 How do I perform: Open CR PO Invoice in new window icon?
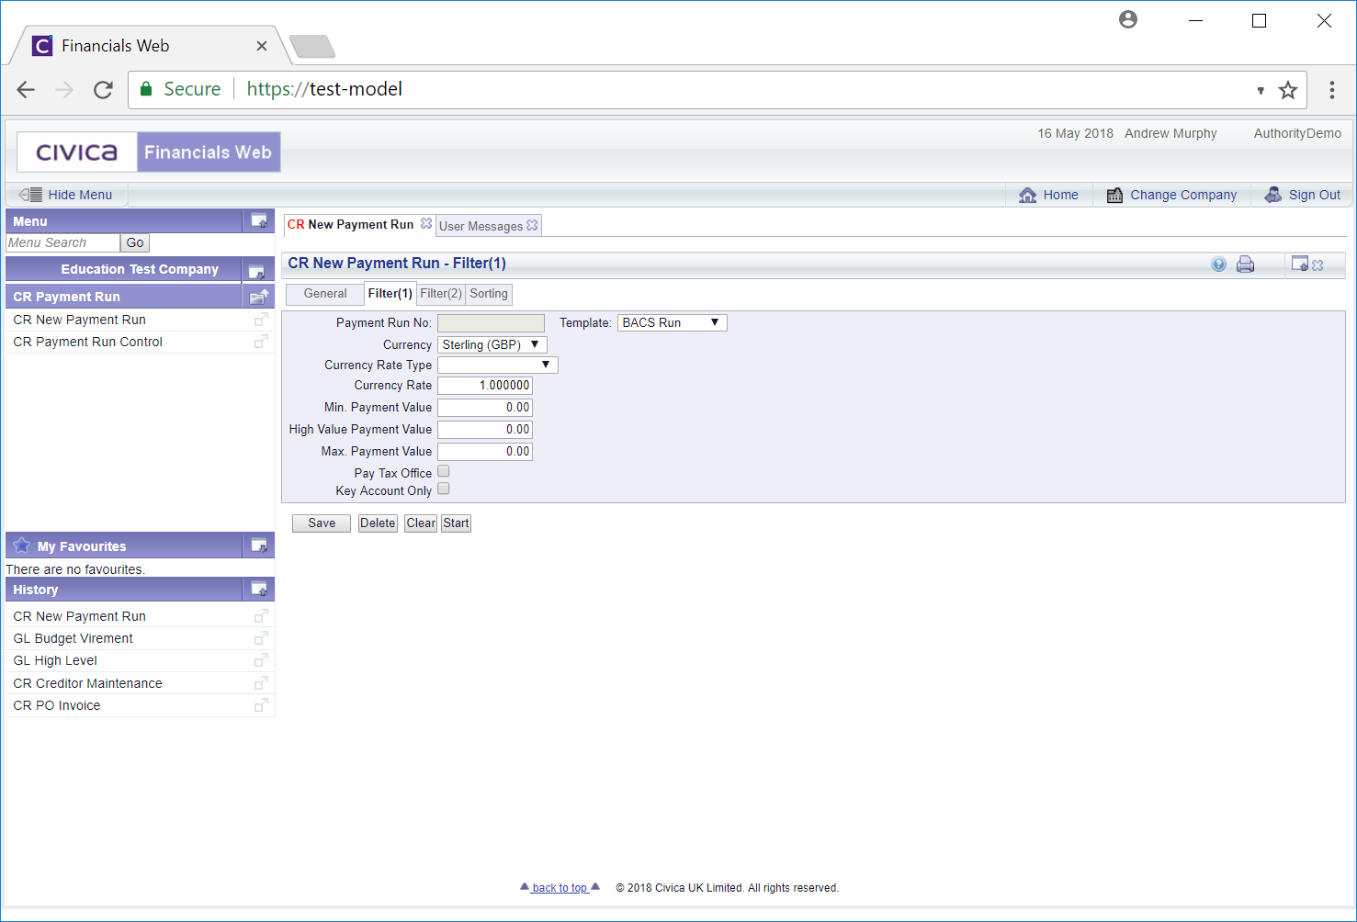coord(261,705)
